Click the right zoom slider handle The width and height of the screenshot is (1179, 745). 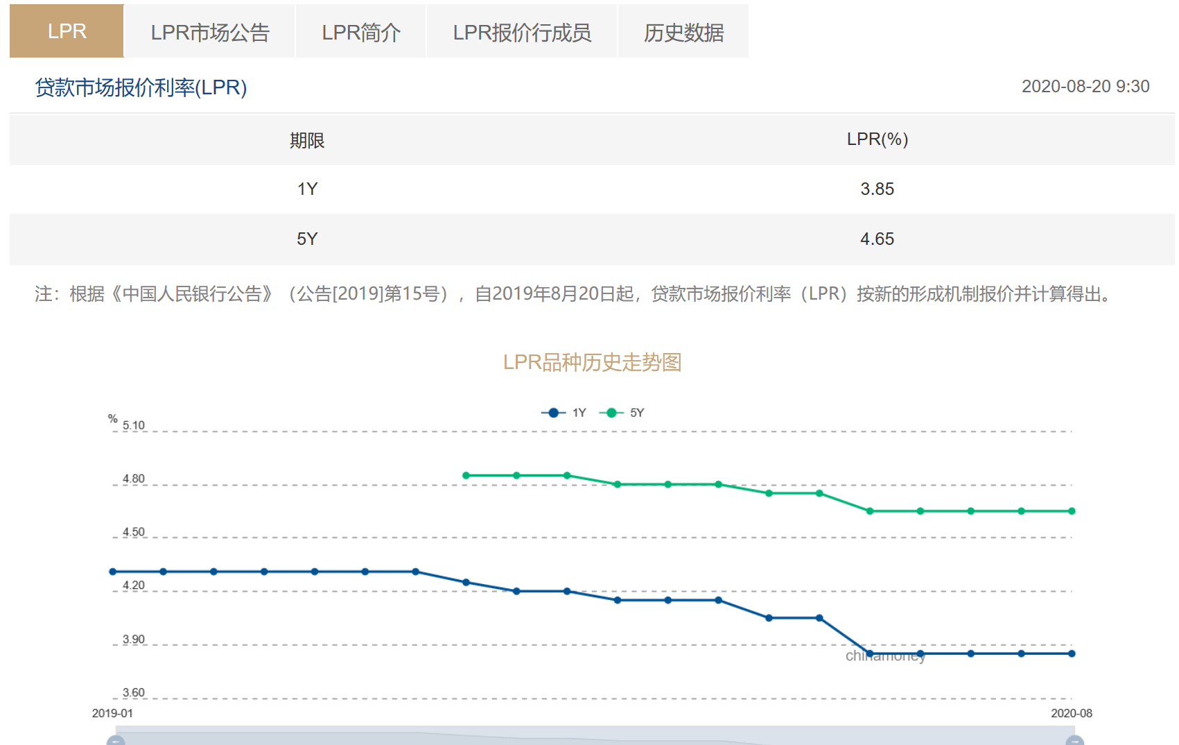coord(1074,740)
